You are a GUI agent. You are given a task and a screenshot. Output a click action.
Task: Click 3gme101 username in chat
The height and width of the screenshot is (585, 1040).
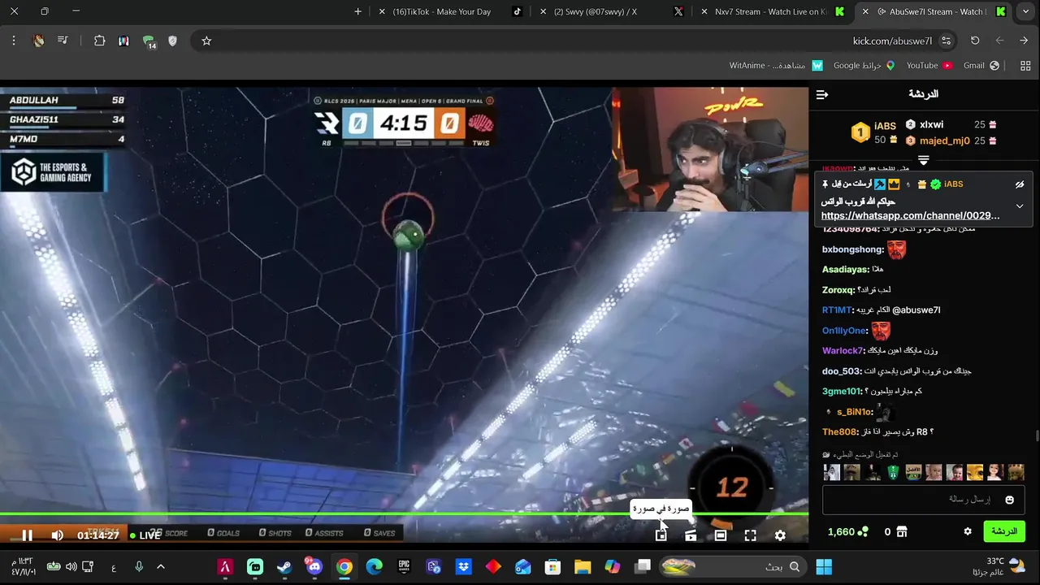pos(841,391)
